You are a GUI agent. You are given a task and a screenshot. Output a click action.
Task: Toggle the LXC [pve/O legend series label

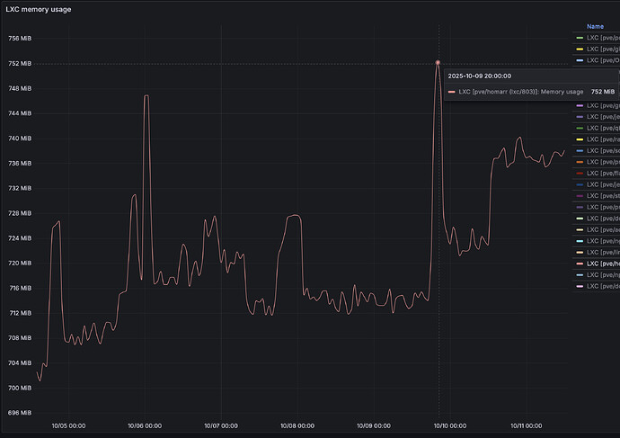603,60
